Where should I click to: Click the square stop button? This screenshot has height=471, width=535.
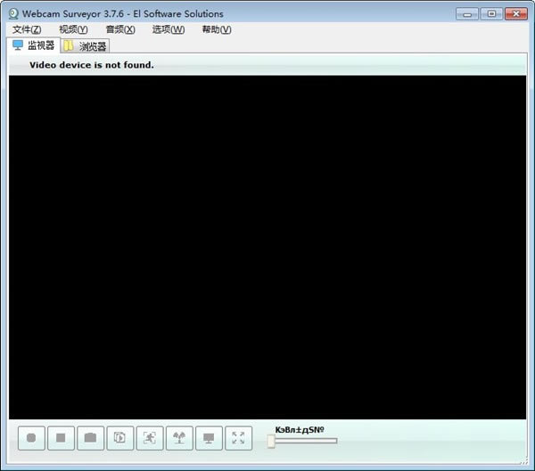pos(61,438)
